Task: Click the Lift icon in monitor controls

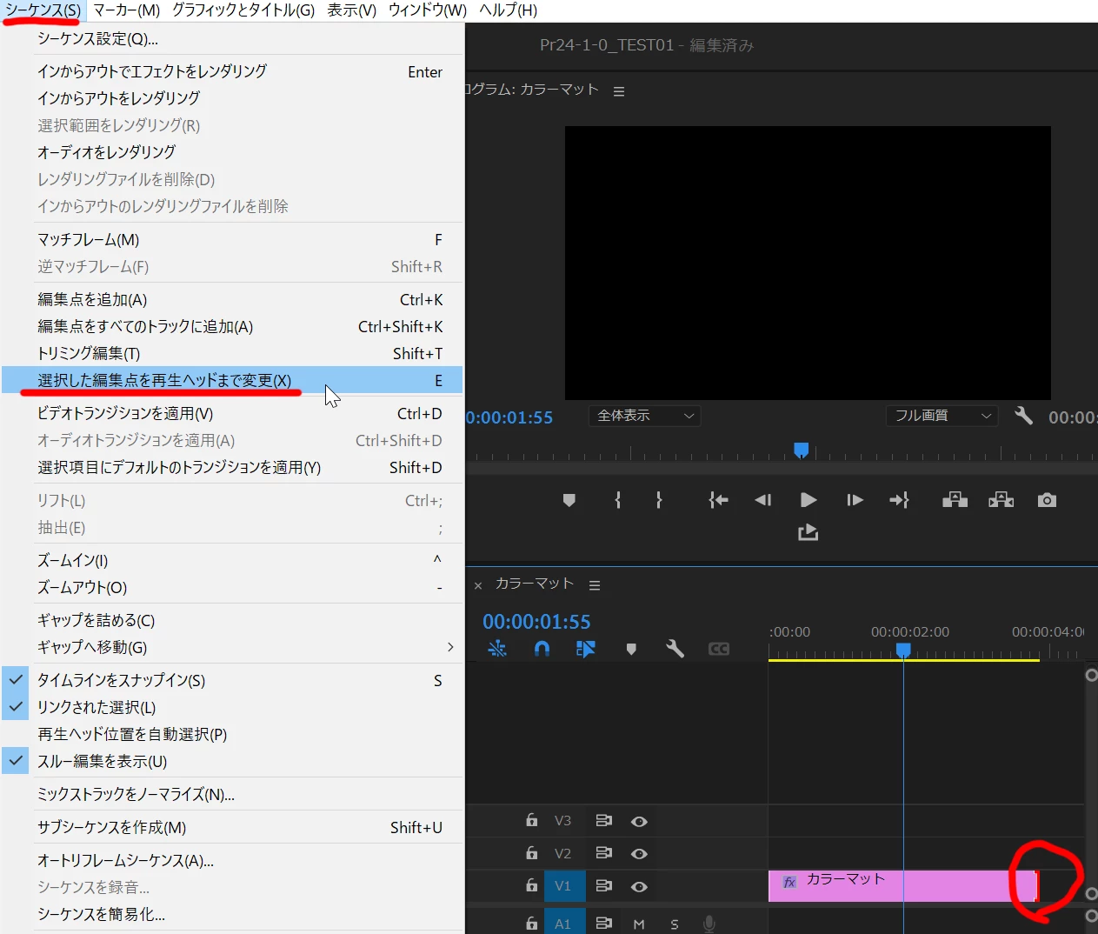Action: [x=955, y=500]
